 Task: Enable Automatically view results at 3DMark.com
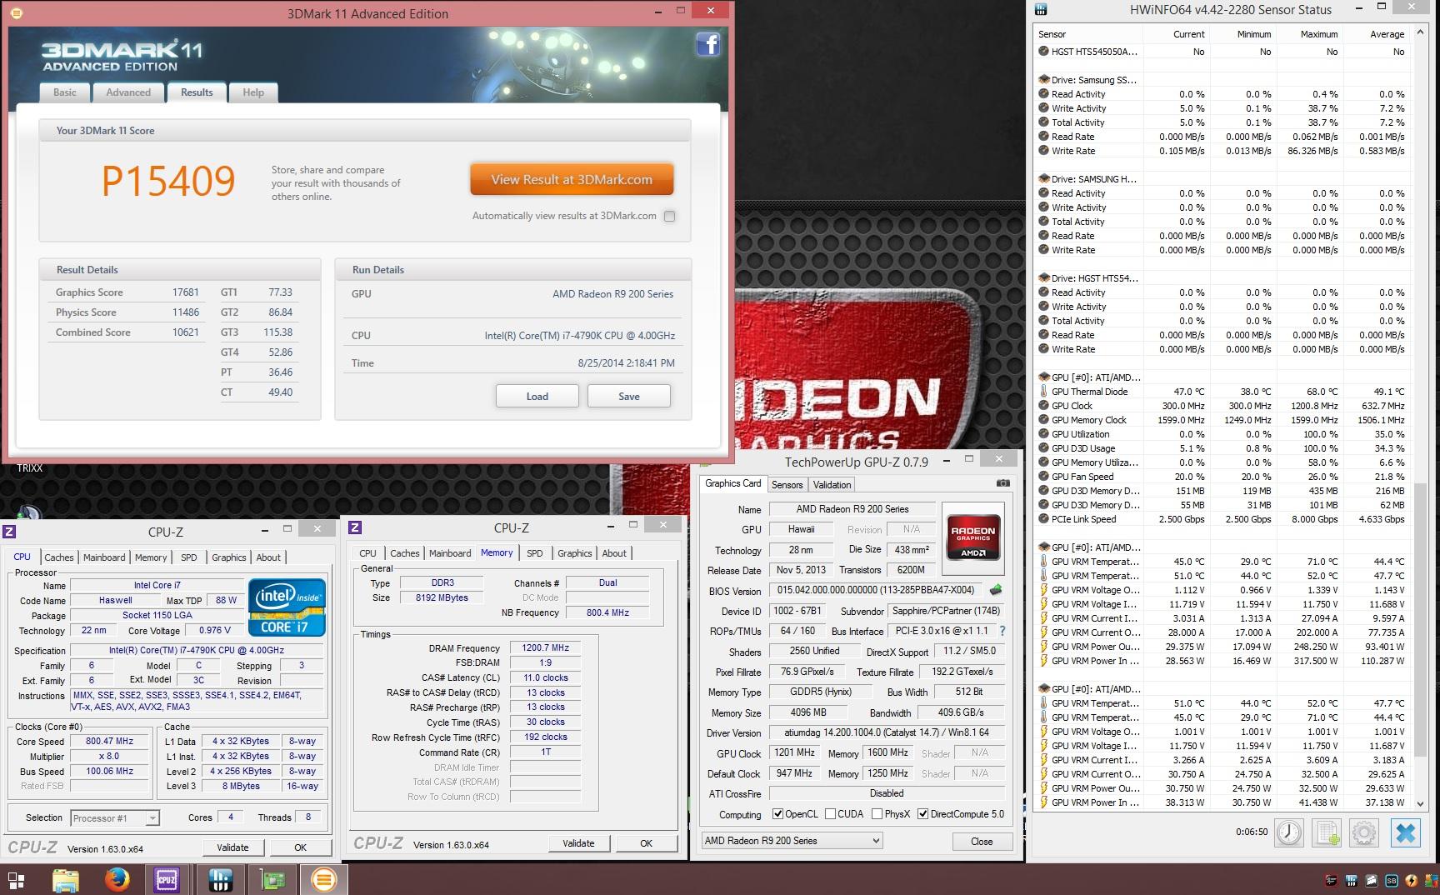pyautogui.click(x=669, y=216)
